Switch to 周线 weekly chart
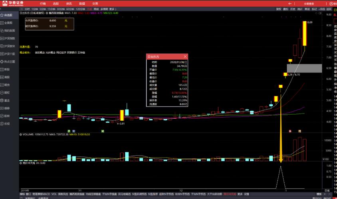Viewport: 337px width, 199px height. [96, 9]
